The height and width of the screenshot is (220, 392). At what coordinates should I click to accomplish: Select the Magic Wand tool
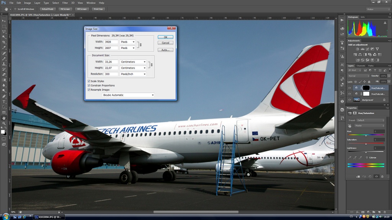coord(4,37)
